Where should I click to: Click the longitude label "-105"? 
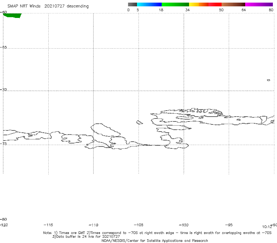(x=138, y=225)
